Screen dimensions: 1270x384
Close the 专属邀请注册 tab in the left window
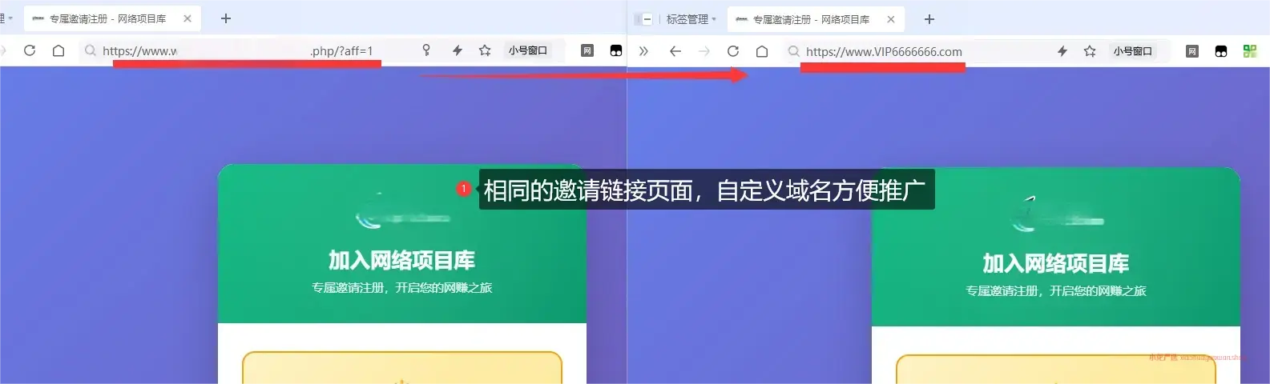pos(187,18)
